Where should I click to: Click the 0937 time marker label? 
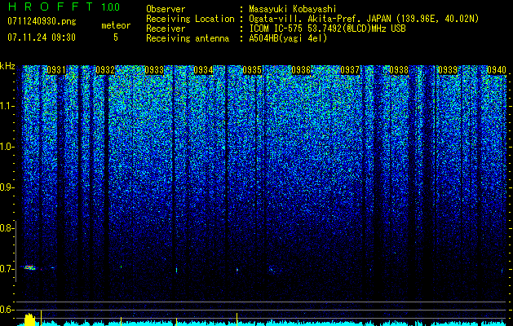[350, 70]
